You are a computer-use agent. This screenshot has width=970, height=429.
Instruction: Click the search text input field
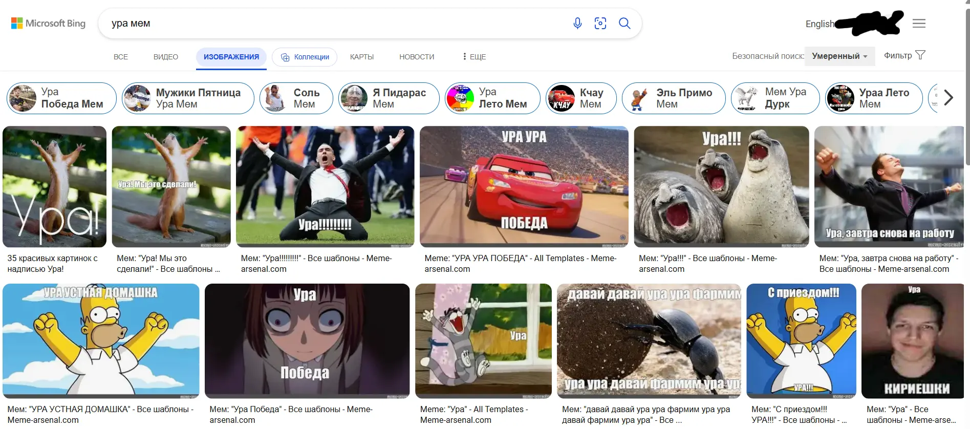[333, 24]
